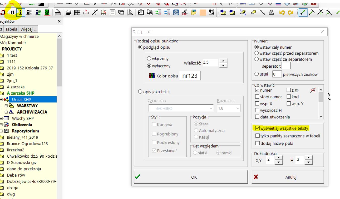Click the info-with-list icon in toolbar
Screen dimensions: 340x199
coord(29,12)
